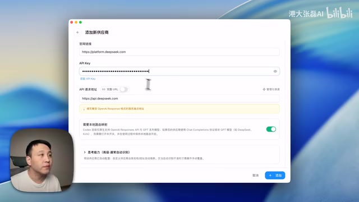Click the 需要本地路由映射 label

95,125
